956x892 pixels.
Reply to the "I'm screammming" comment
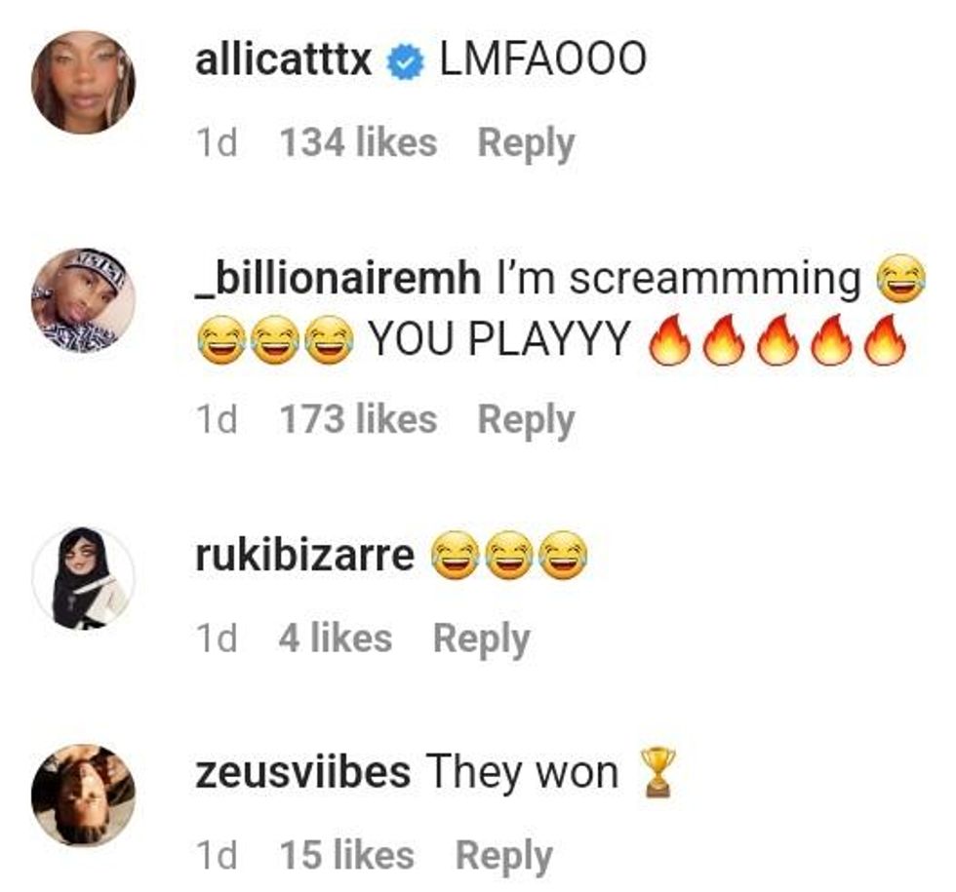point(526,420)
